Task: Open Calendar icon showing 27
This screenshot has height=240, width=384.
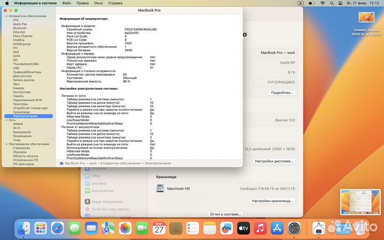Action: point(159,228)
